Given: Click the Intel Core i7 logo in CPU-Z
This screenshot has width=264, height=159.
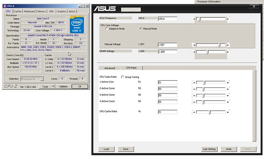Looking at the screenshot, I should point(77,24).
